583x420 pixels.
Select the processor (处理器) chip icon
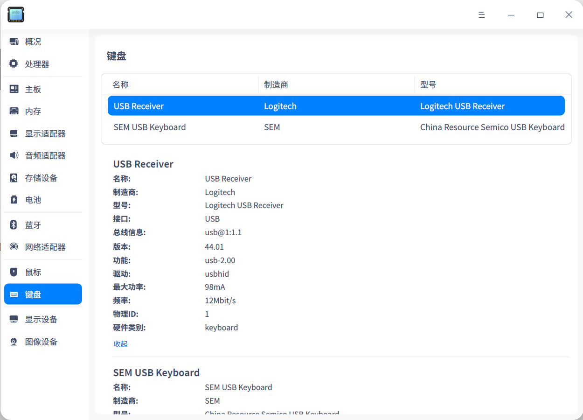click(14, 64)
